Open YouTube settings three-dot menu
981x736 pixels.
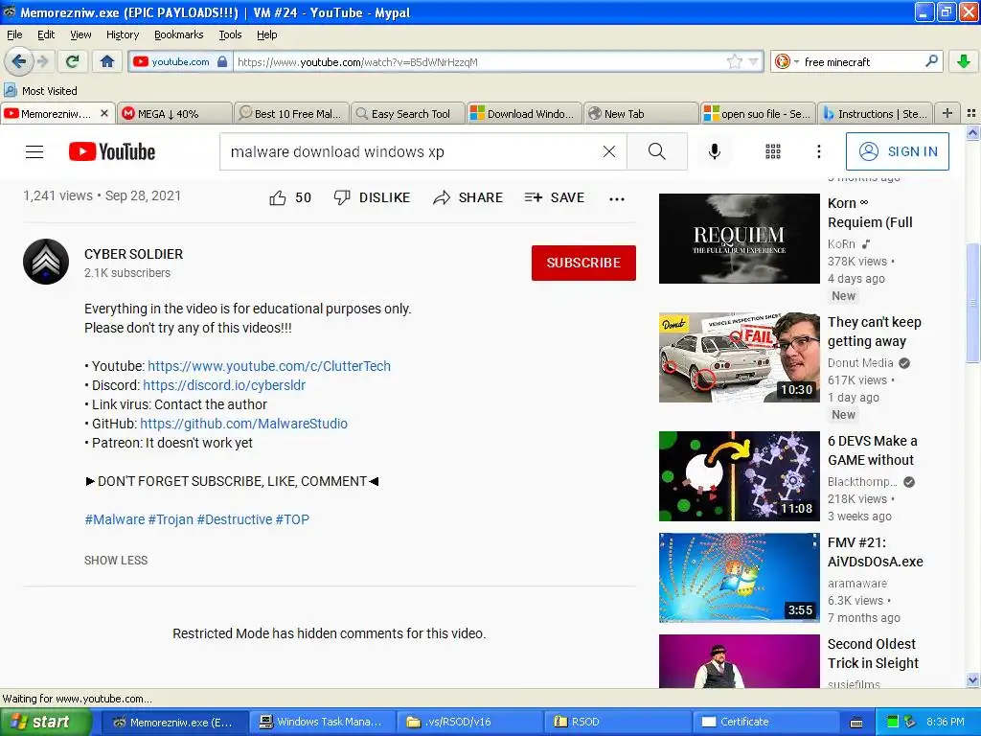[818, 151]
